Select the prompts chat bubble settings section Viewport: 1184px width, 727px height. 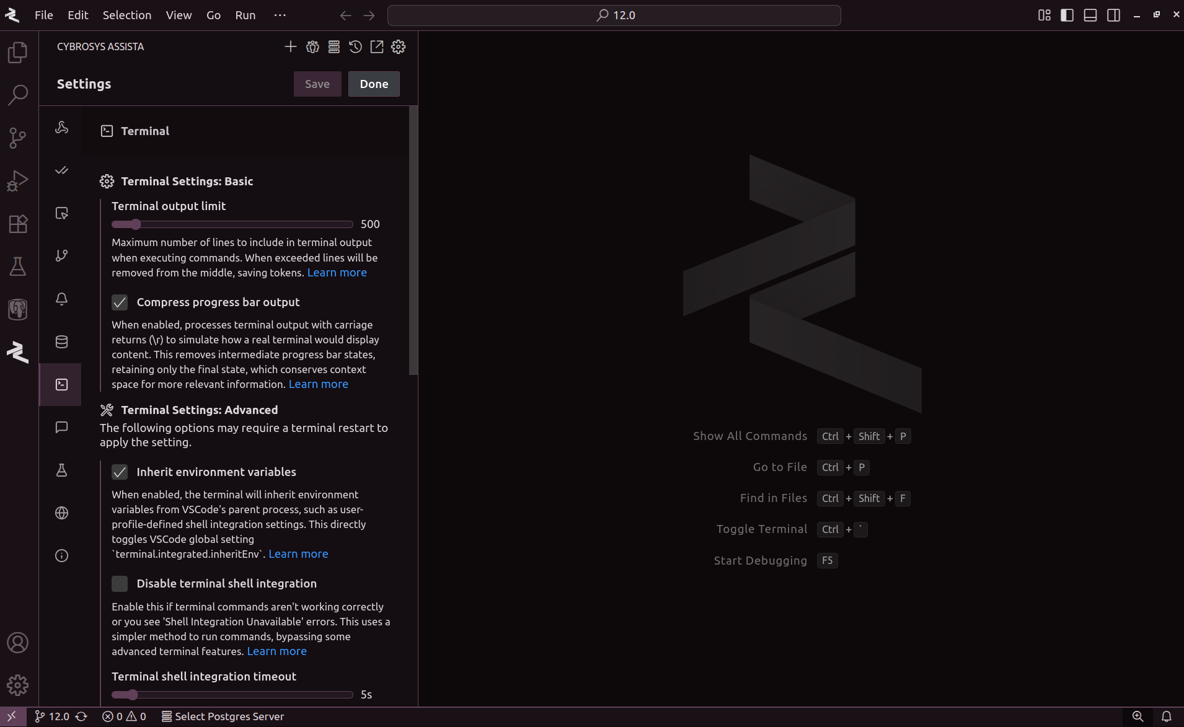click(61, 427)
